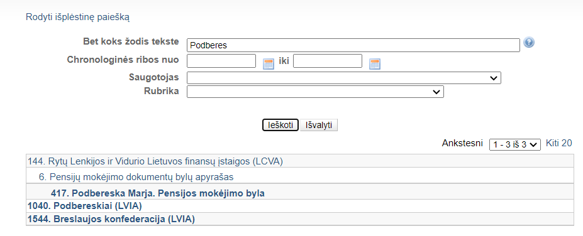Click the Ieškoti search button

280,125
